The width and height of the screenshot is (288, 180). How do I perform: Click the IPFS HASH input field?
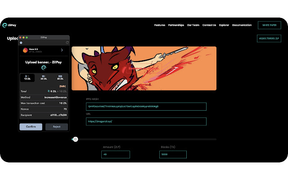click(x=146, y=107)
